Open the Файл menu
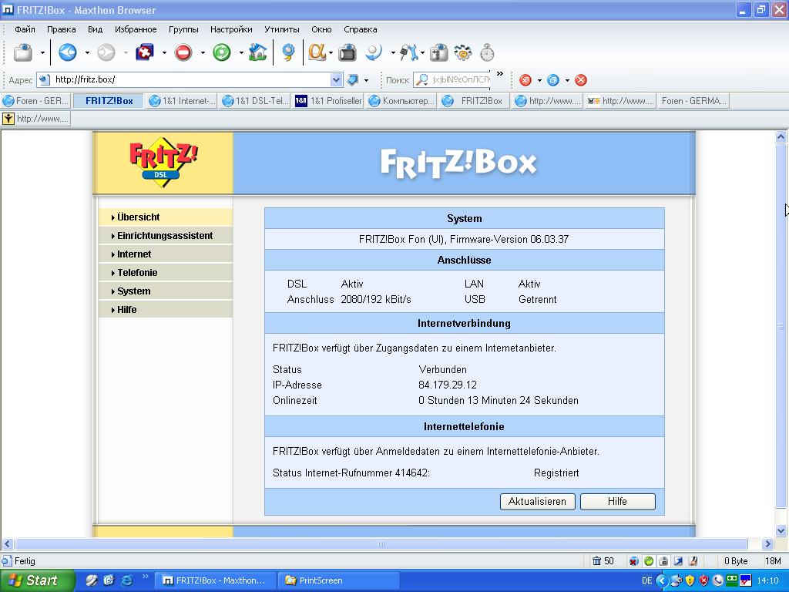The height and width of the screenshot is (592, 789). coord(25,29)
